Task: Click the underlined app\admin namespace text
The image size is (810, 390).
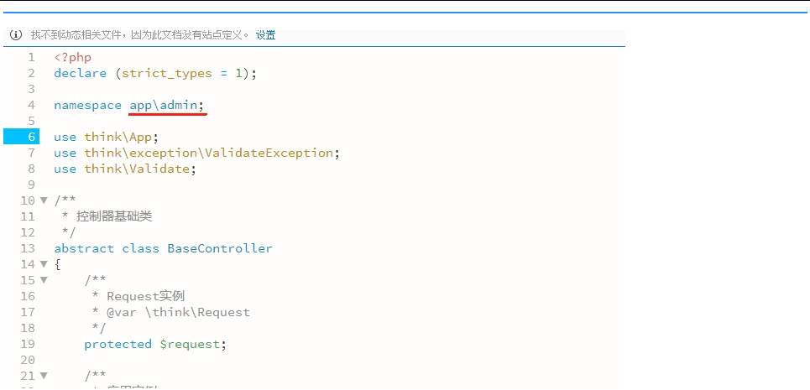Action: pyautogui.click(x=166, y=105)
